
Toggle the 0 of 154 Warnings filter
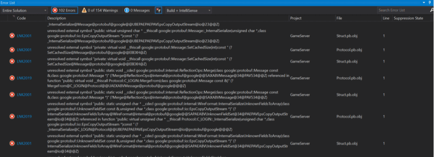click(x=100, y=10)
